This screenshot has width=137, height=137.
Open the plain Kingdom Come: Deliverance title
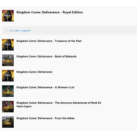click(x=34, y=72)
